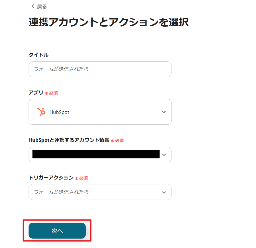The image size is (256, 248).
Task: Click the タイトル field label
Action: [x=38, y=55]
